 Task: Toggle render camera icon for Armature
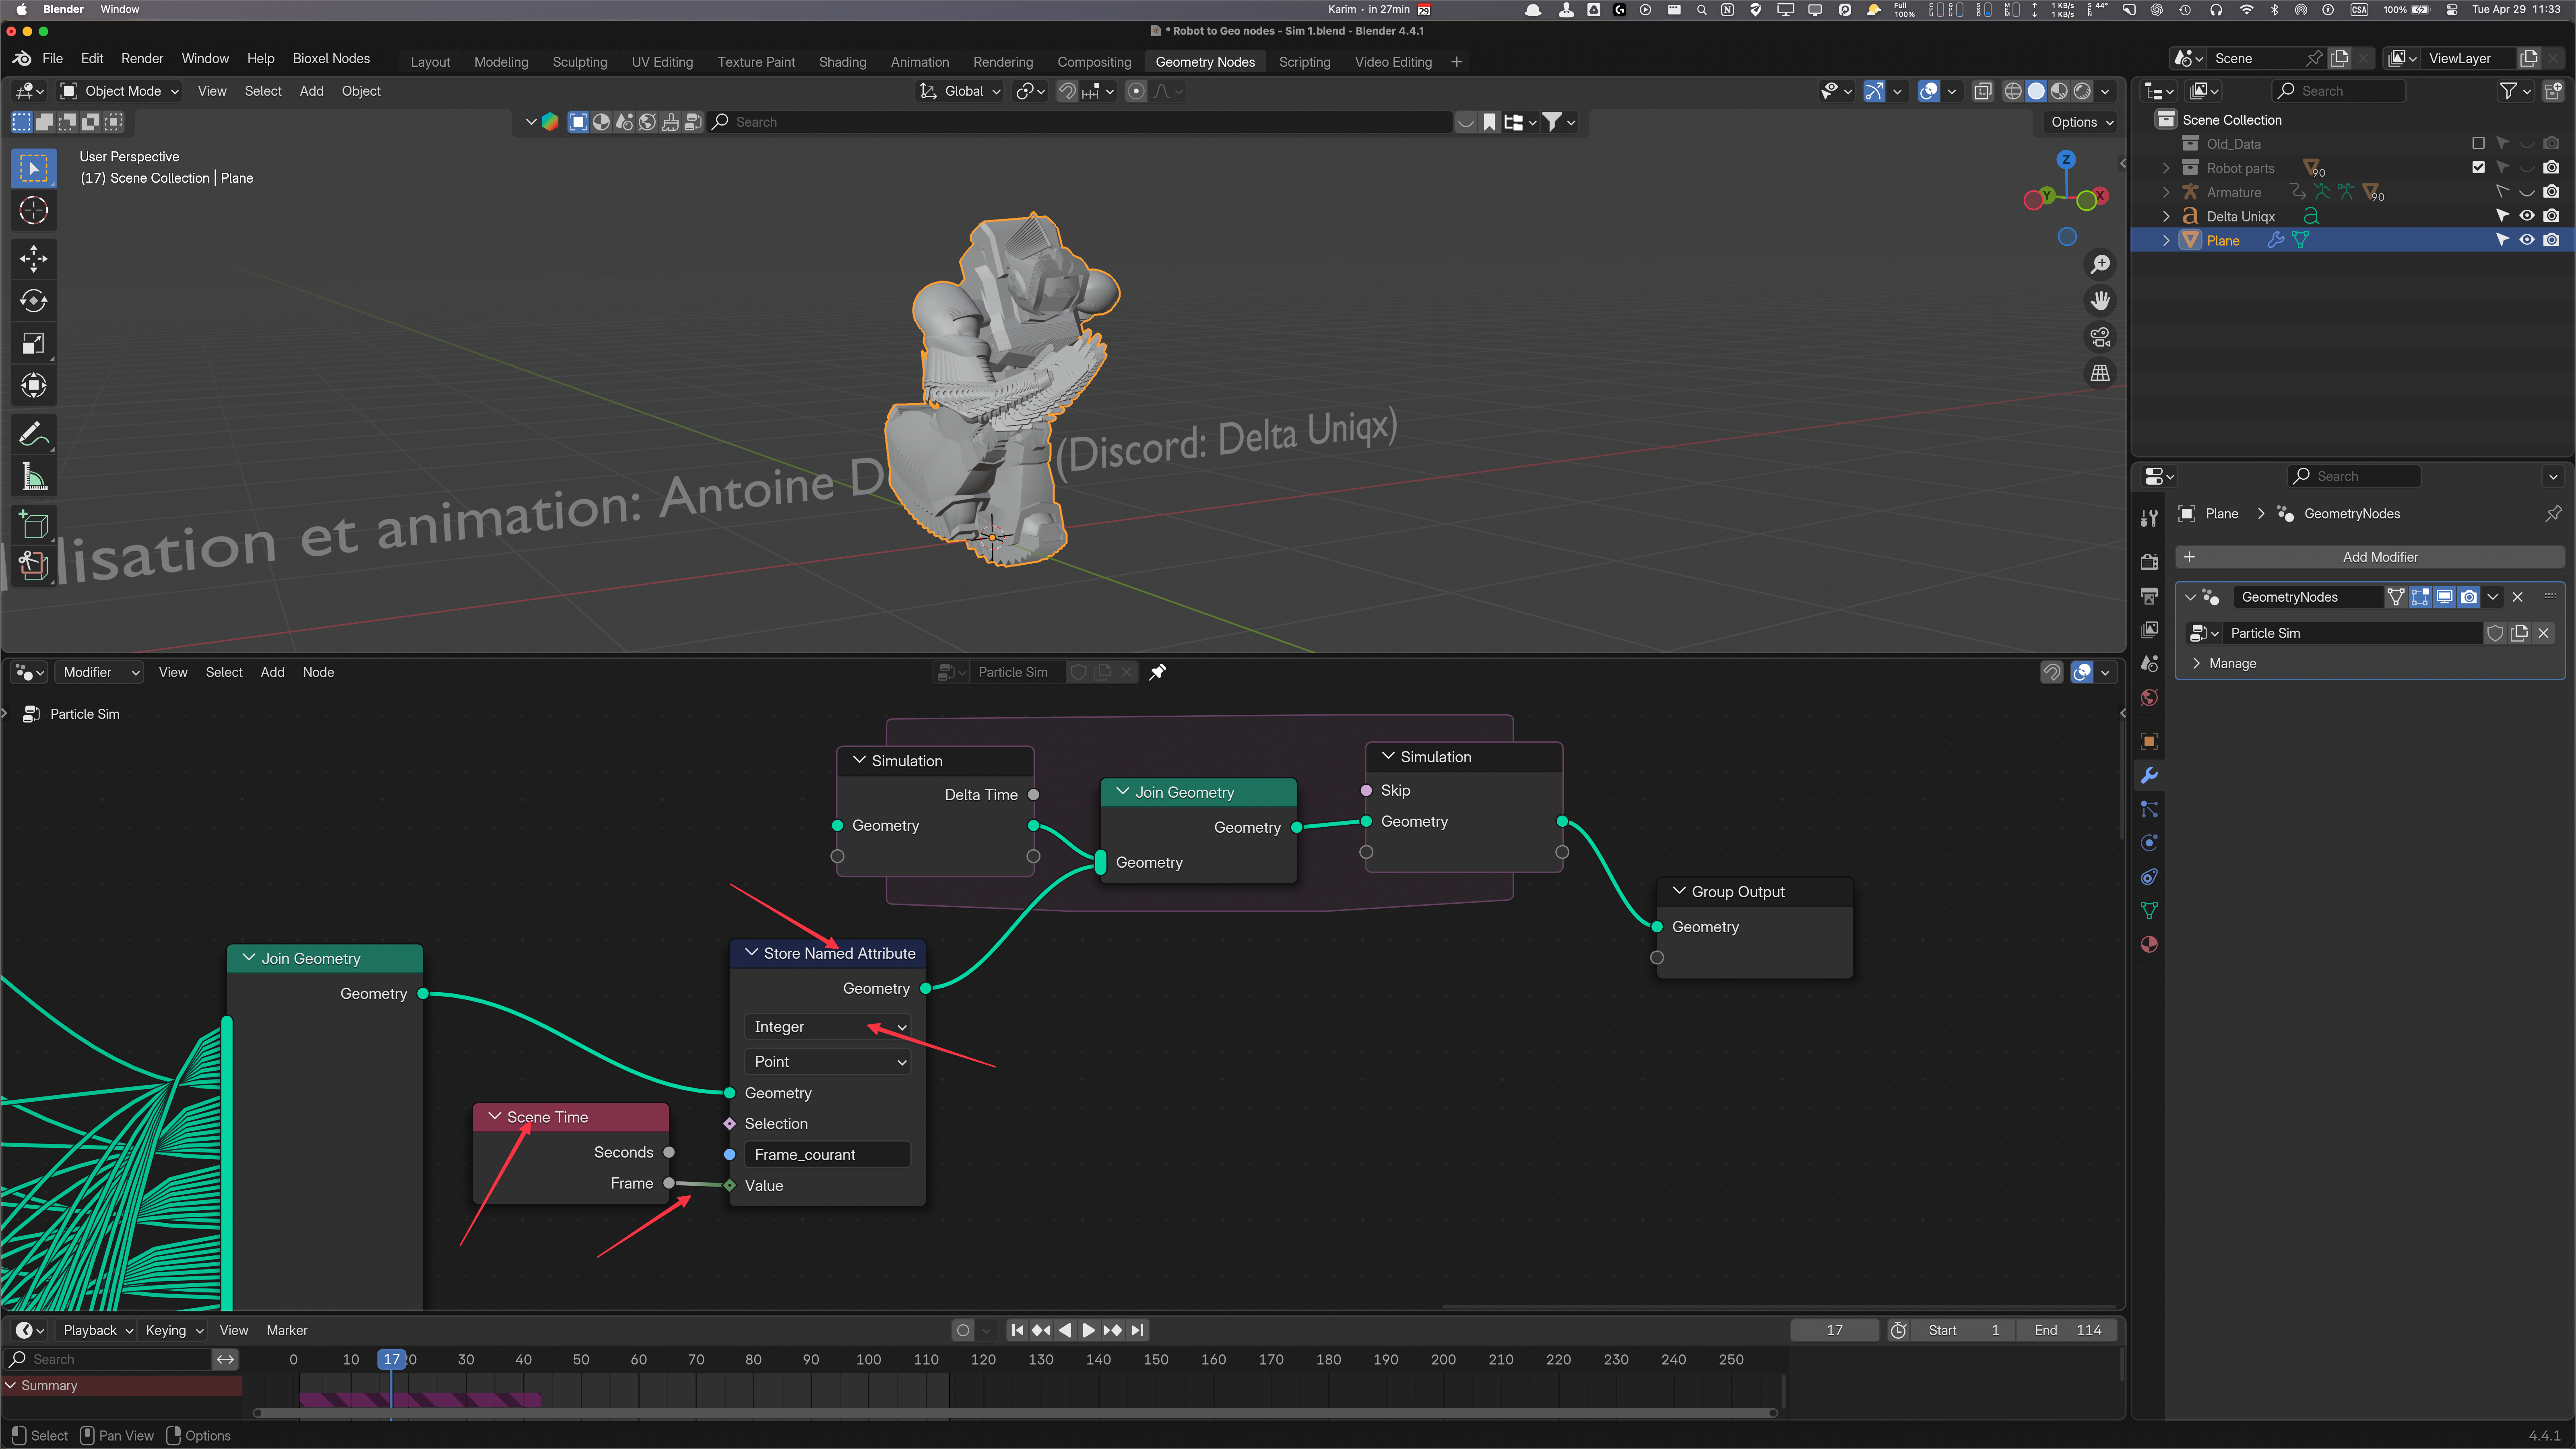(2551, 192)
